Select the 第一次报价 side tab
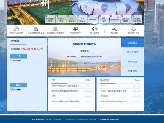The width and height of the screenshot is (164, 123). pyautogui.click(x=133, y=52)
